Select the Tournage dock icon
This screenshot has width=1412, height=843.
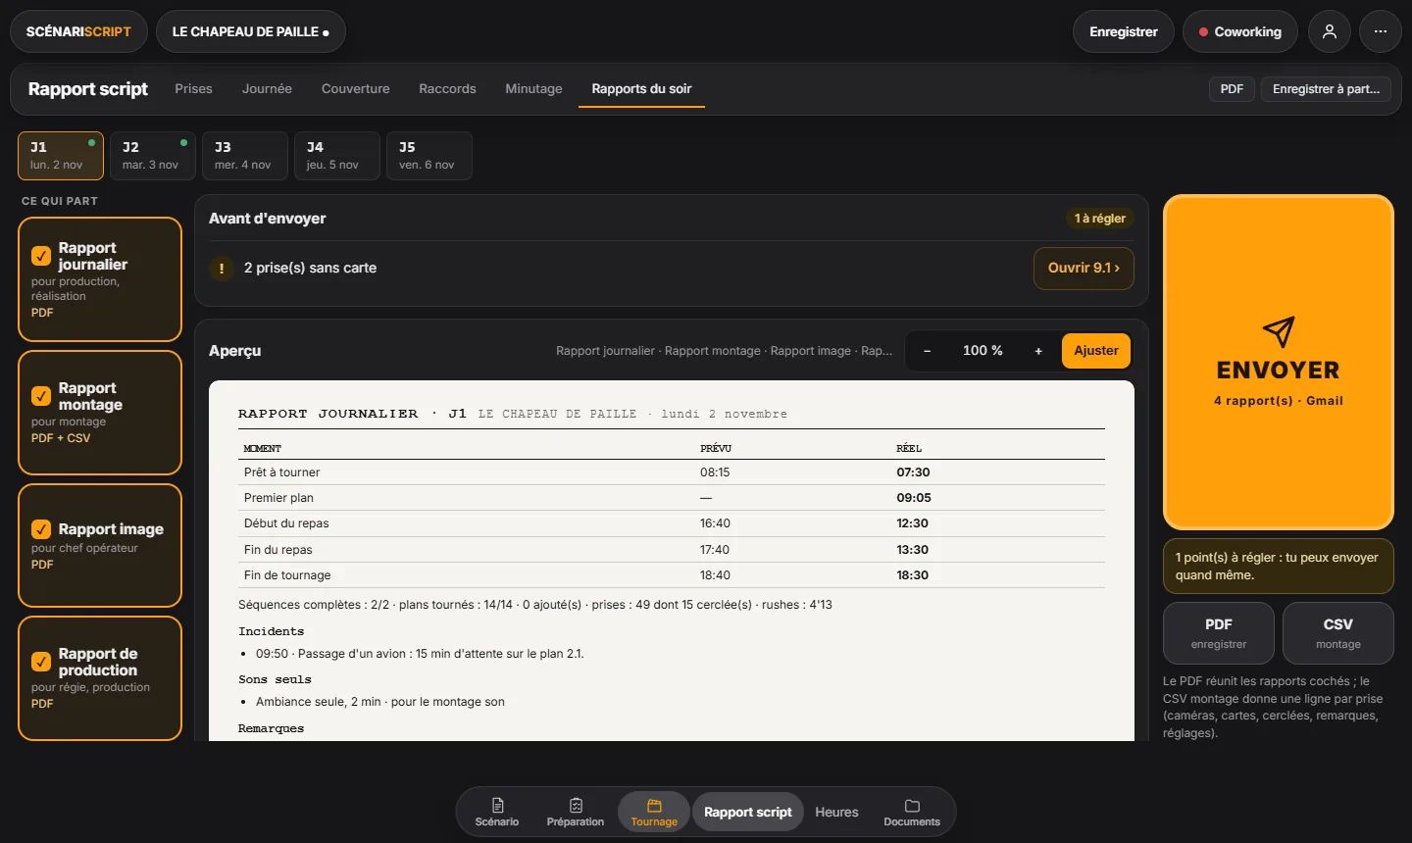point(654,812)
